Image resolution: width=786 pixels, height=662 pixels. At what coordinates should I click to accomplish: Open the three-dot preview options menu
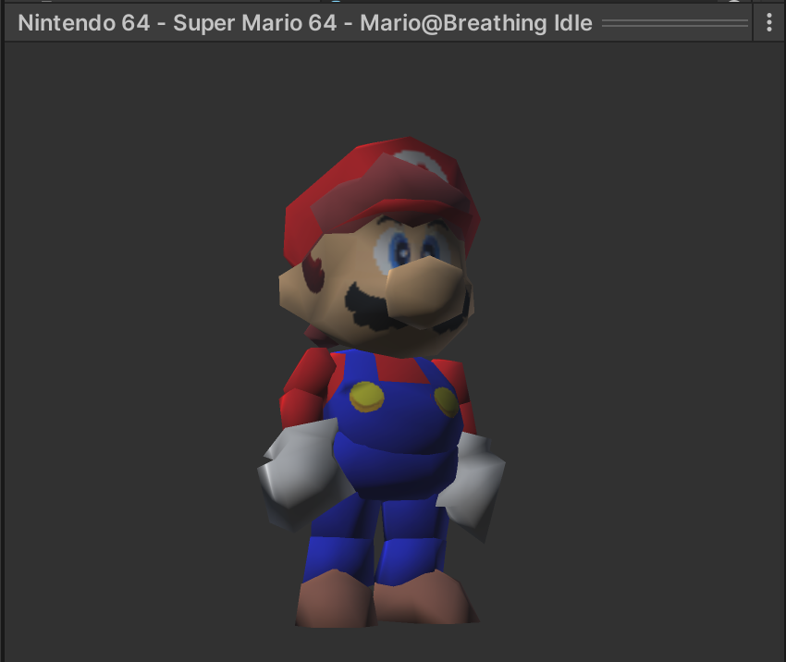768,23
